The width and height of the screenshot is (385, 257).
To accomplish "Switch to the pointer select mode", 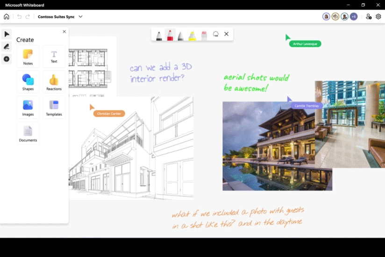I will pyautogui.click(x=7, y=34).
